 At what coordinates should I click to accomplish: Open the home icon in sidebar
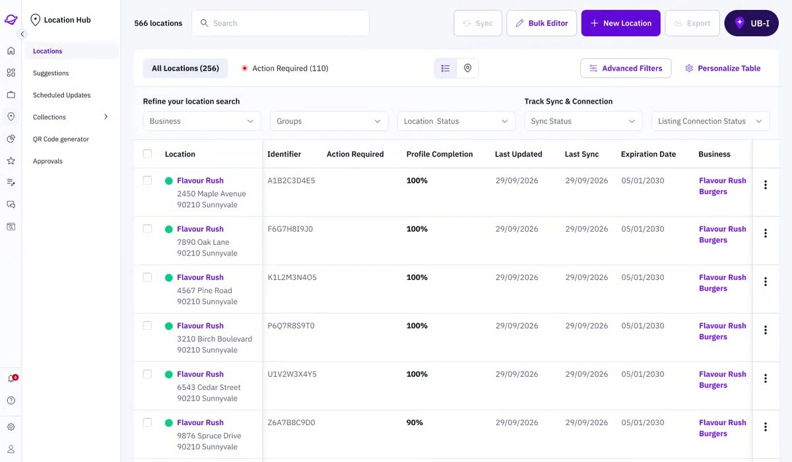(x=11, y=51)
